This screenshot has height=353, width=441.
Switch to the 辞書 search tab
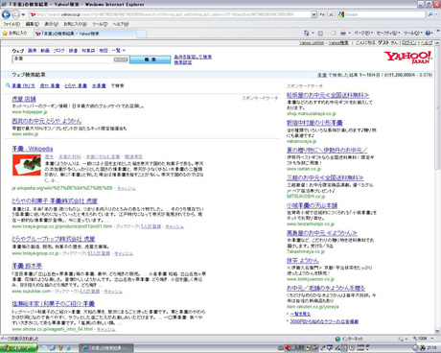point(73,51)
